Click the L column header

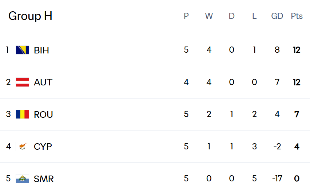click(254, 16)
